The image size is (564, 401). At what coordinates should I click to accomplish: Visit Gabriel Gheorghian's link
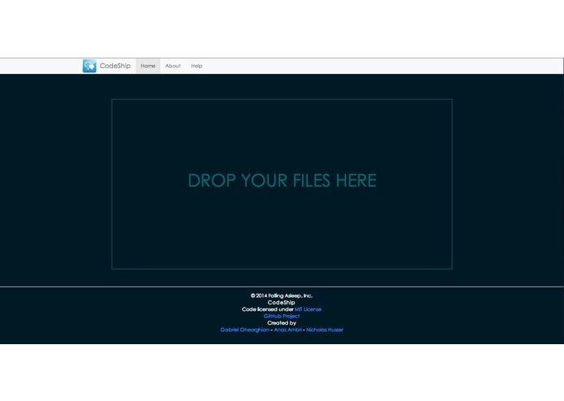click(x=244, y=330)
